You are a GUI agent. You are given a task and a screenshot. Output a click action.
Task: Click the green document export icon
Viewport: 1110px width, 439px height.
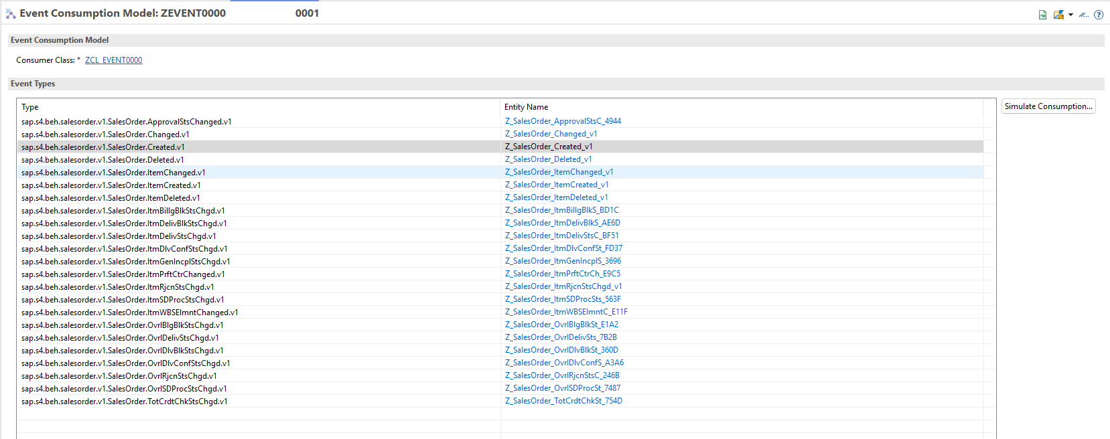pos(1042,15)
